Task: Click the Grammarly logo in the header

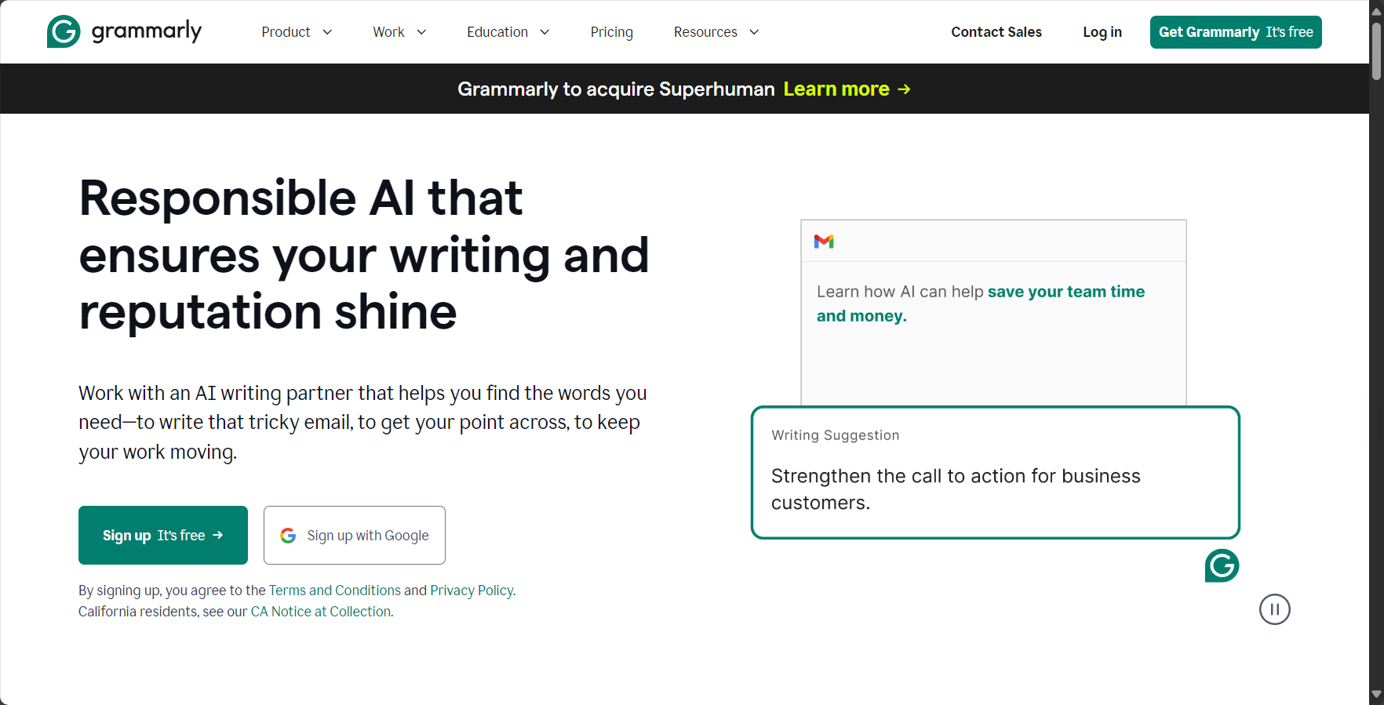Action: 124,31
